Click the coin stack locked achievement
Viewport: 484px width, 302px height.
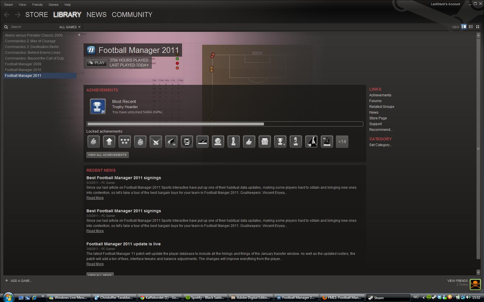[93, 142]
